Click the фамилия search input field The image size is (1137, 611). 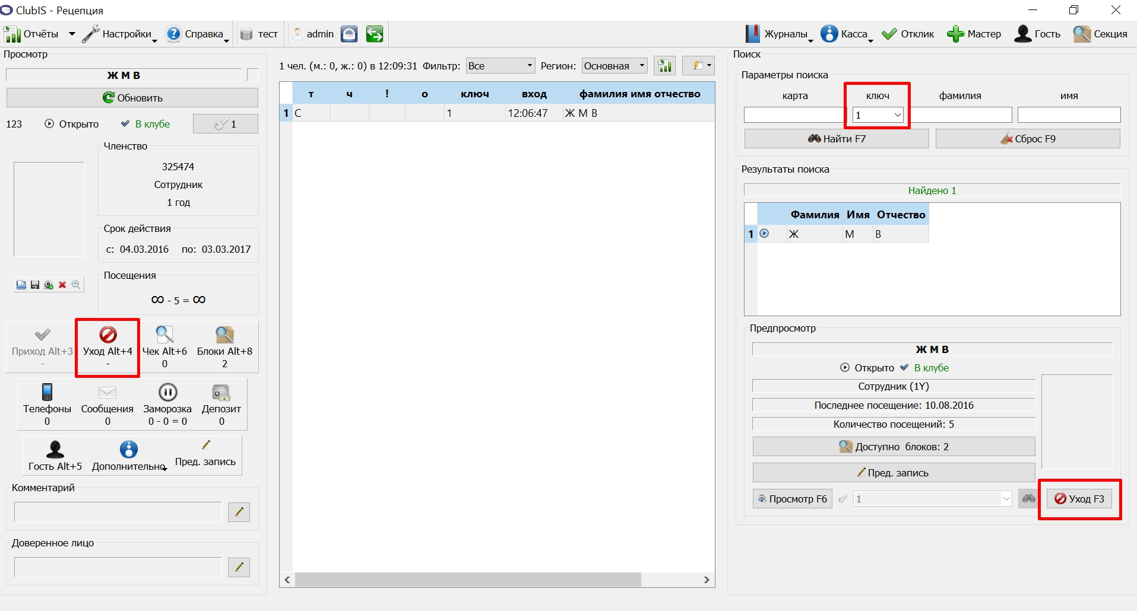click(x=960, y=114)
